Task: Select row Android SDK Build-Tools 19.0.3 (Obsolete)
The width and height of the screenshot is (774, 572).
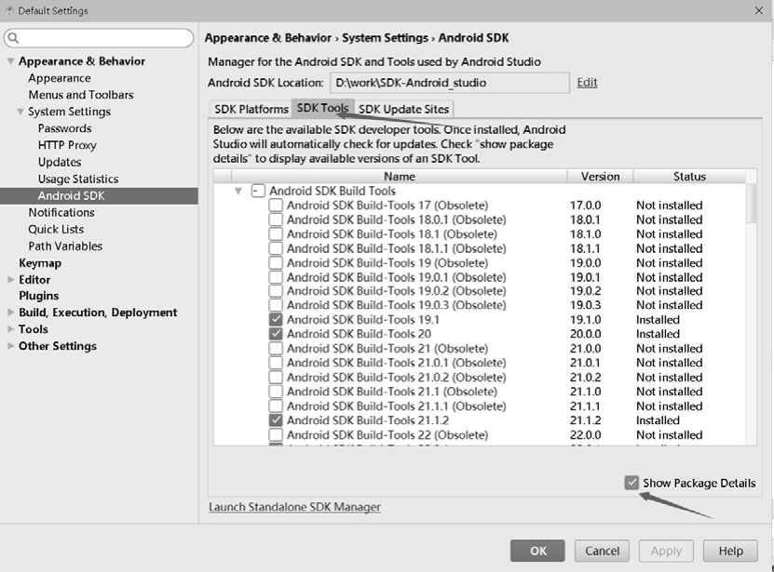Action: click(480, 305)
